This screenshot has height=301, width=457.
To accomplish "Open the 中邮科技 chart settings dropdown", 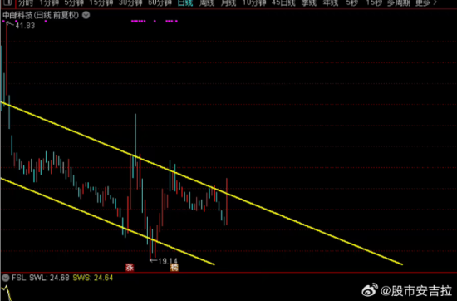I will click(86, 15).
